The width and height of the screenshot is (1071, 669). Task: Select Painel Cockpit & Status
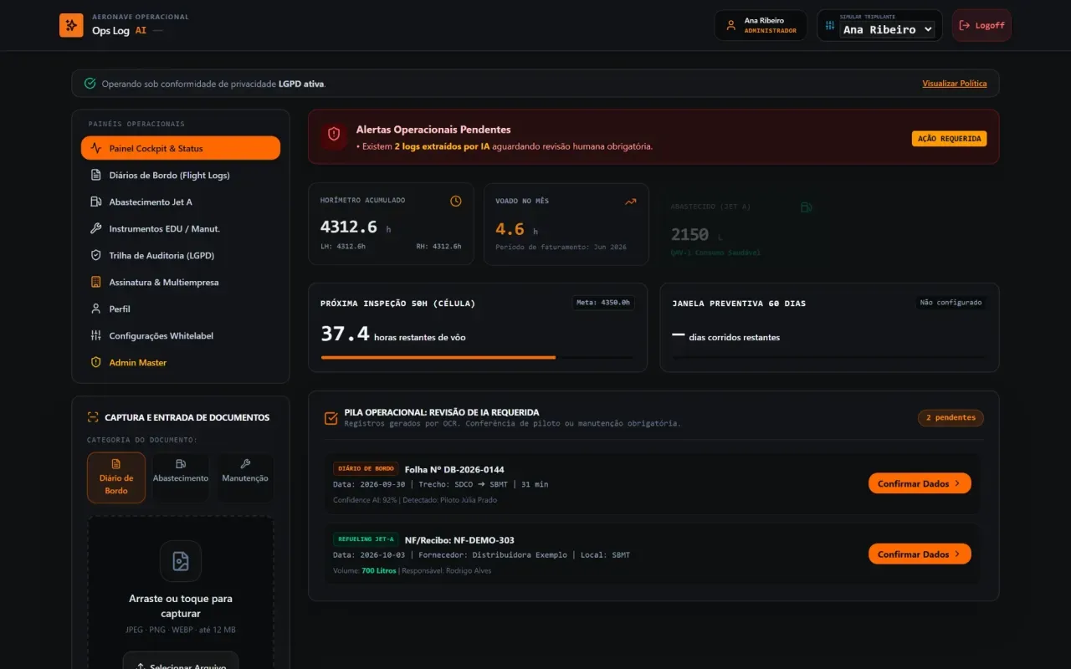pyautogui.click(x=181, y=148)
